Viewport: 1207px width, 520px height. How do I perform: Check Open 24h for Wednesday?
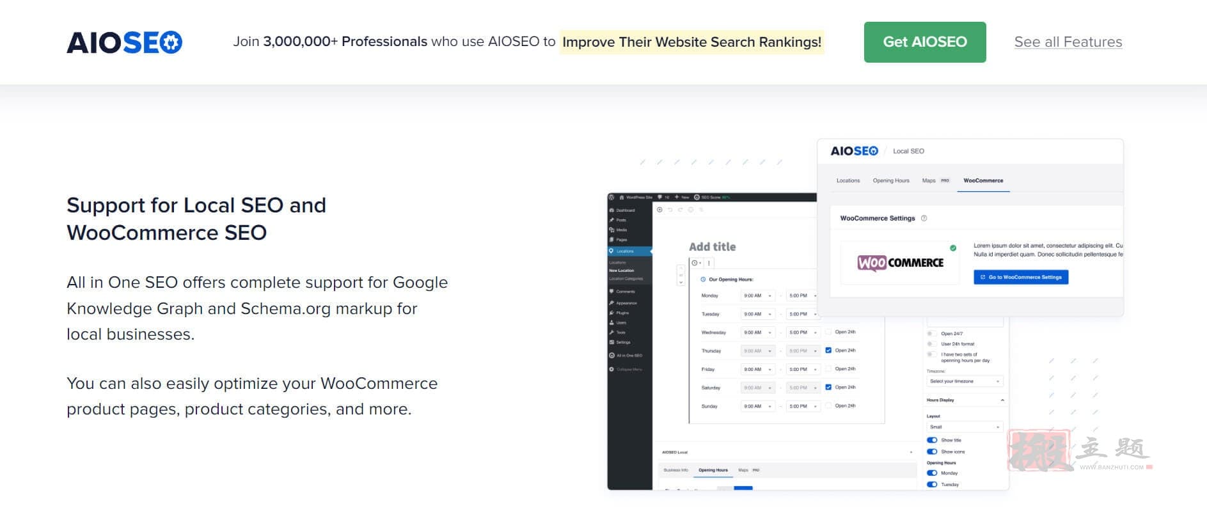[x=828, y=332]
